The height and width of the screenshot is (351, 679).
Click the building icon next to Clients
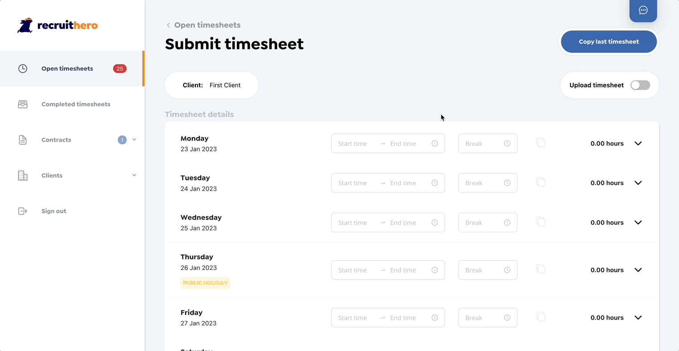coord(23,175)
